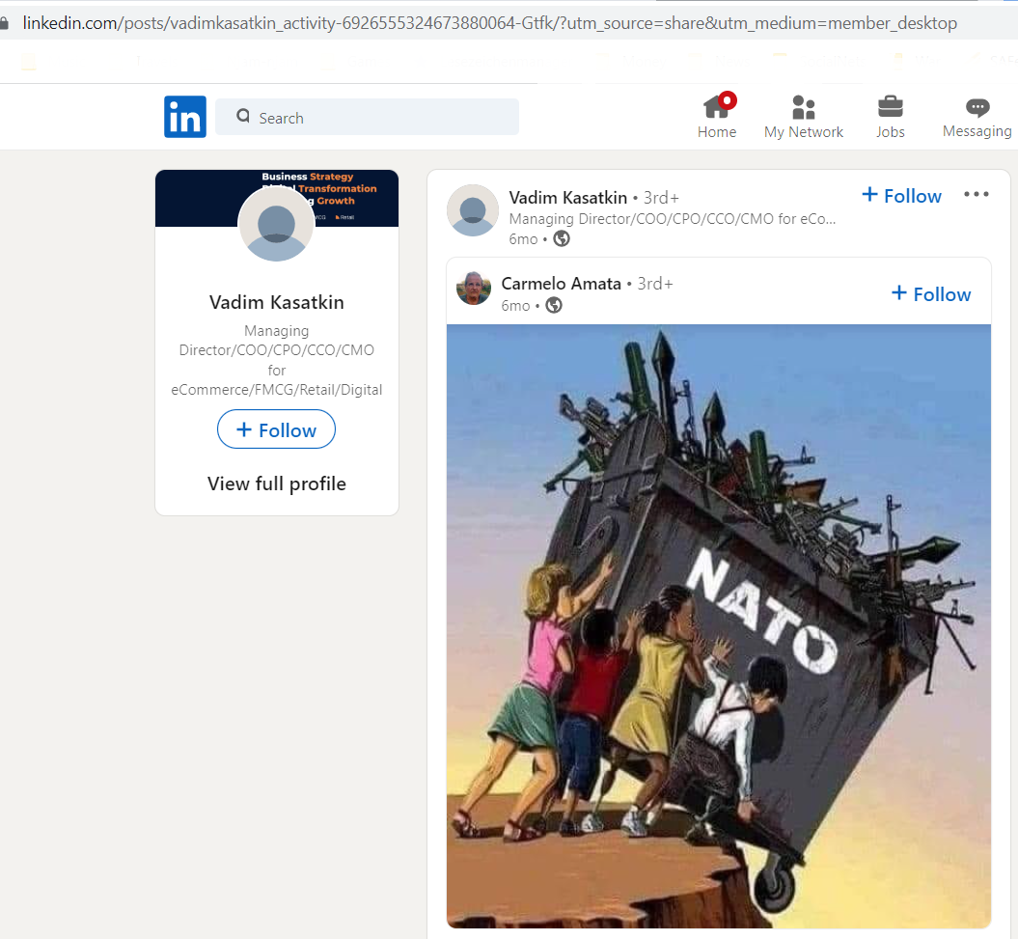Open the post's three-dot options menu
The height and width of the screenshot is (939, 1018).
(x=976, y=194)
